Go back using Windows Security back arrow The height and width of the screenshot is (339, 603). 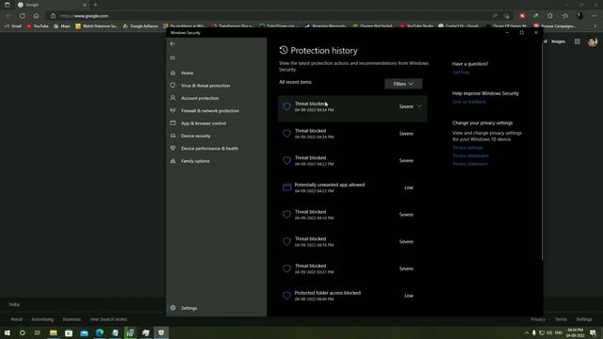(172, 44)
